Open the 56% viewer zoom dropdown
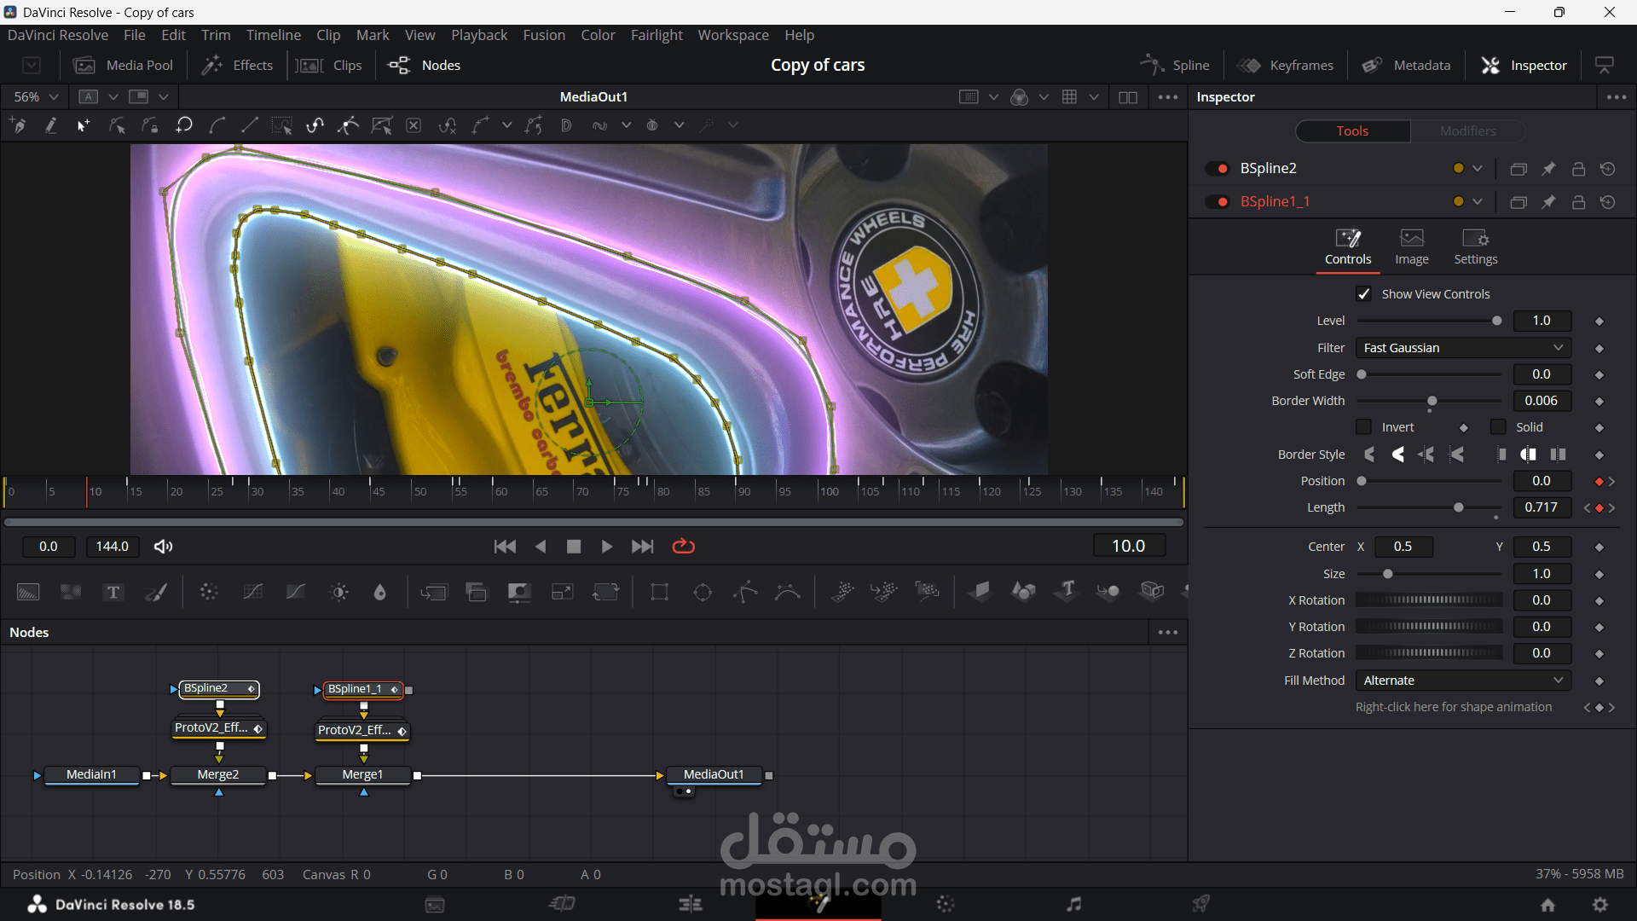This screenshot has height=921, width=1637. 54,97
